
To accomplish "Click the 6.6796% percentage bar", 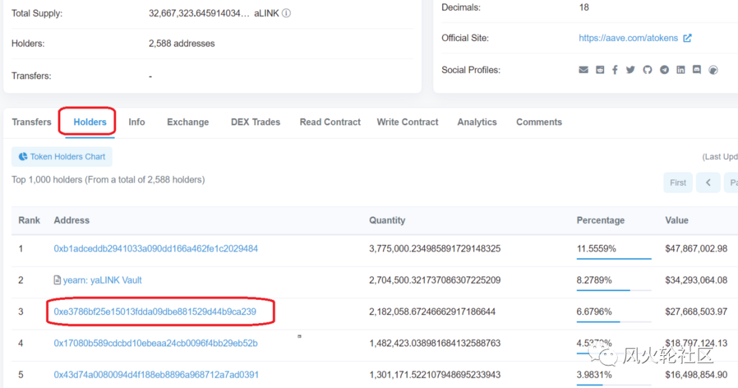I will 614,322.
